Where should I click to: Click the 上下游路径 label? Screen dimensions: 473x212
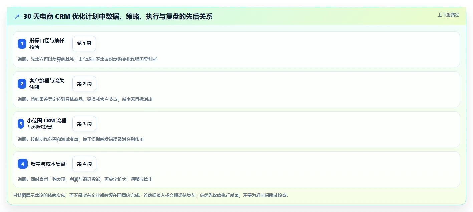pos(448,15)
